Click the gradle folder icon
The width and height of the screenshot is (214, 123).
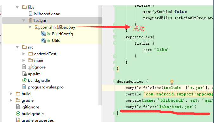pos(18,100)
